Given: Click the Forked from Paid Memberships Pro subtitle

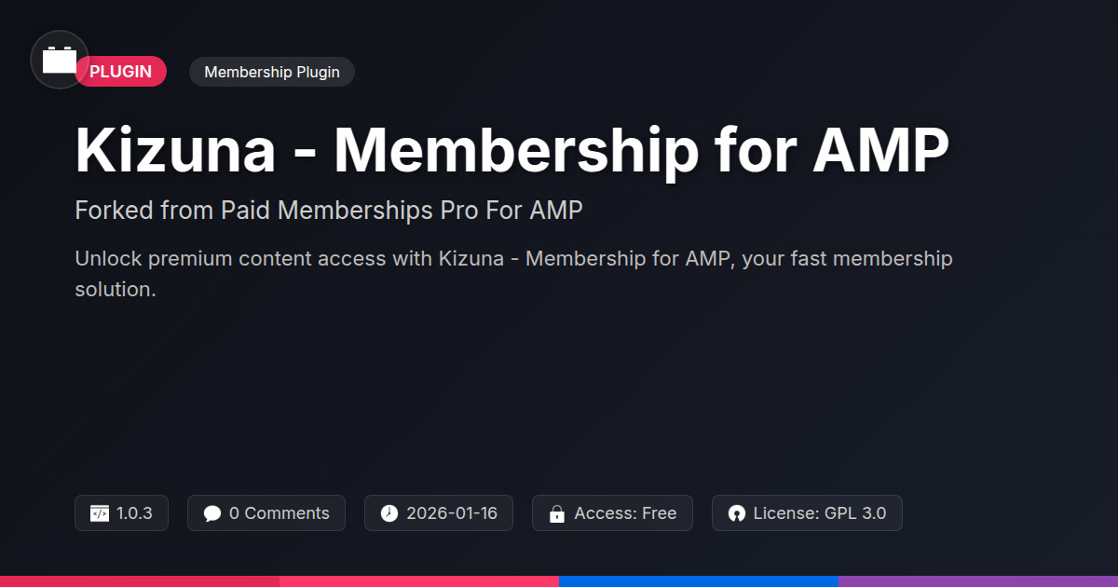Looking at the screenshot, I should tap(329, 211).
